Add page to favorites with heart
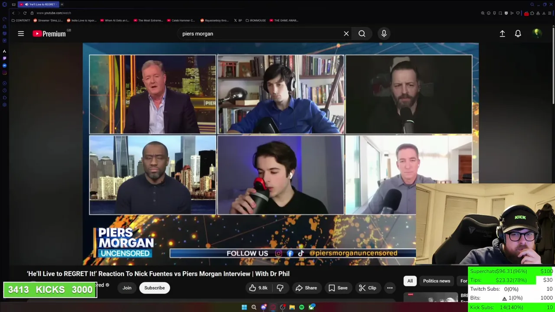Image resolution: width=555 pixels, height=312 pixels. [518, 13]
